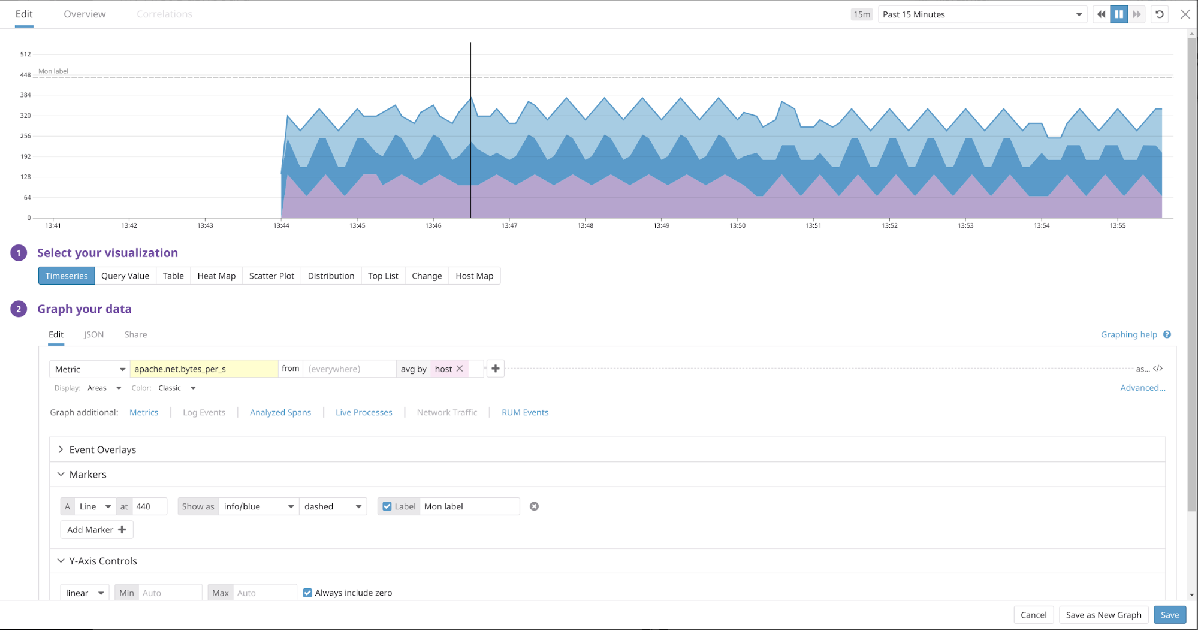
Task: Open the Past 15 Minutes time dropdown
Action: pyautogui.click(x=982, y=14)
